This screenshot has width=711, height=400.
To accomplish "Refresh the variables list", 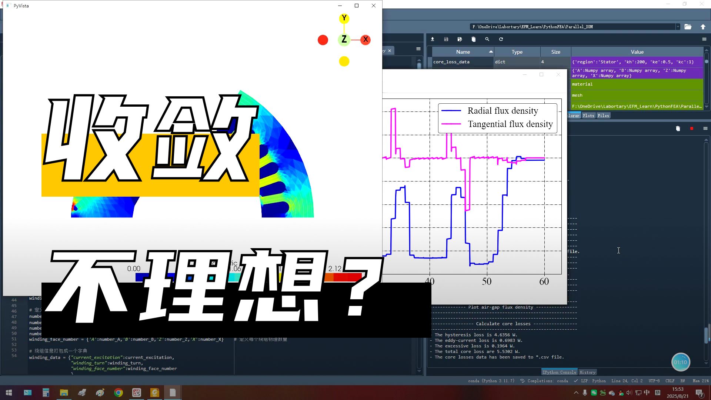I will (x=501, y=39).
